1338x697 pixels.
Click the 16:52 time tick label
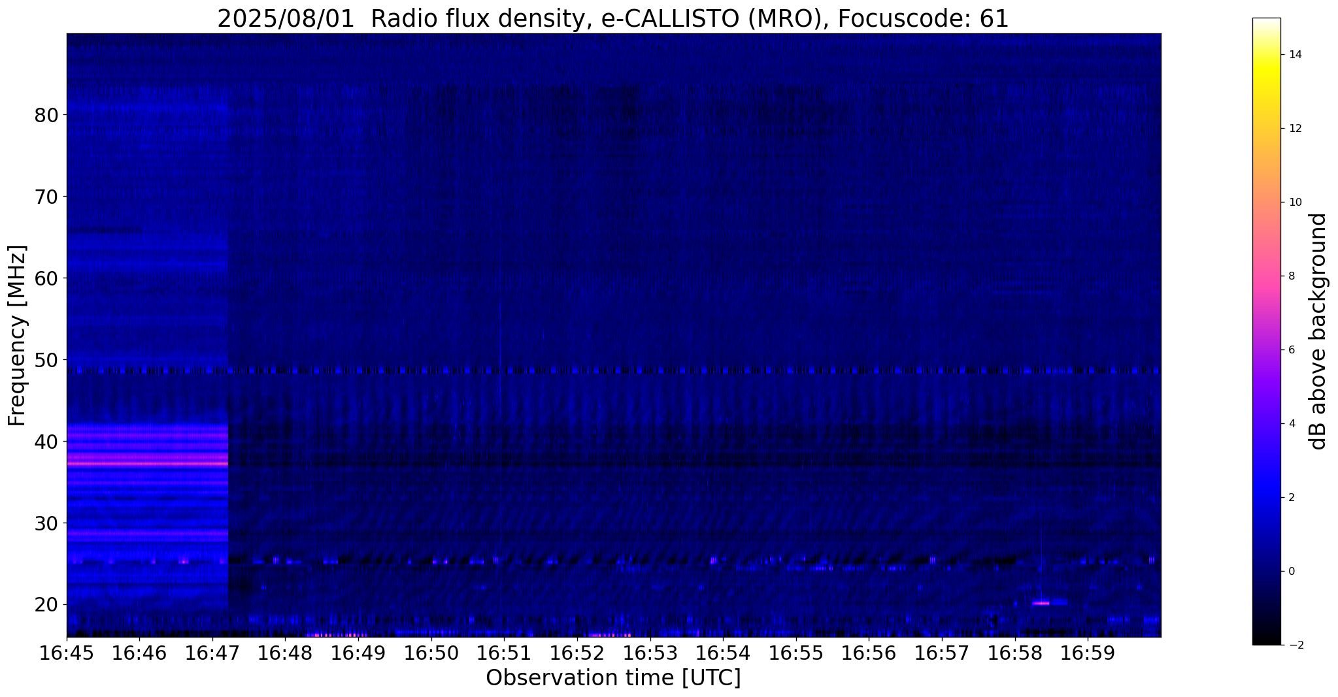(x=578, y=653)
